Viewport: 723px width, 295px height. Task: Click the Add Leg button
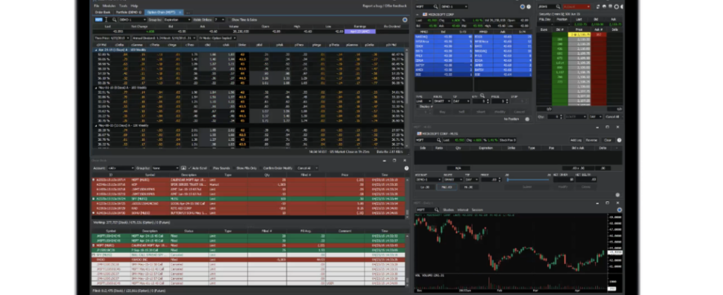[x=576, y=140]
